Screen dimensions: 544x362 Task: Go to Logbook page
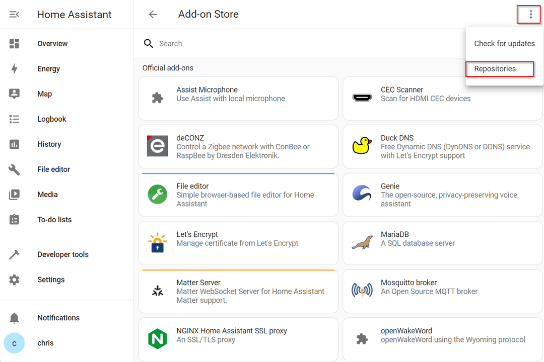pyautogui.click(x=66, y=119)
